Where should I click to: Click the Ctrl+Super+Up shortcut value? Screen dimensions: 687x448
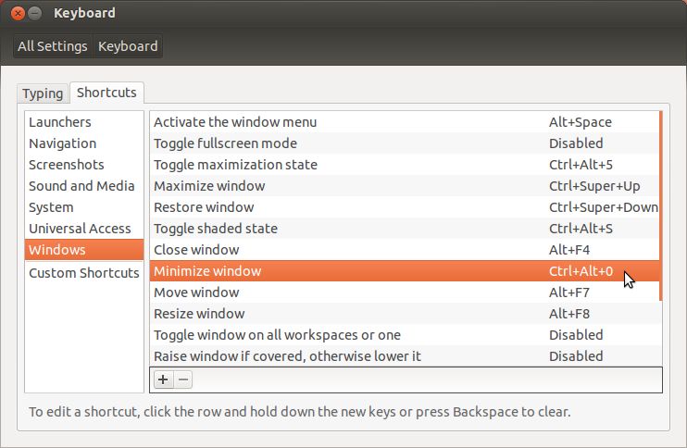[594, 186]
